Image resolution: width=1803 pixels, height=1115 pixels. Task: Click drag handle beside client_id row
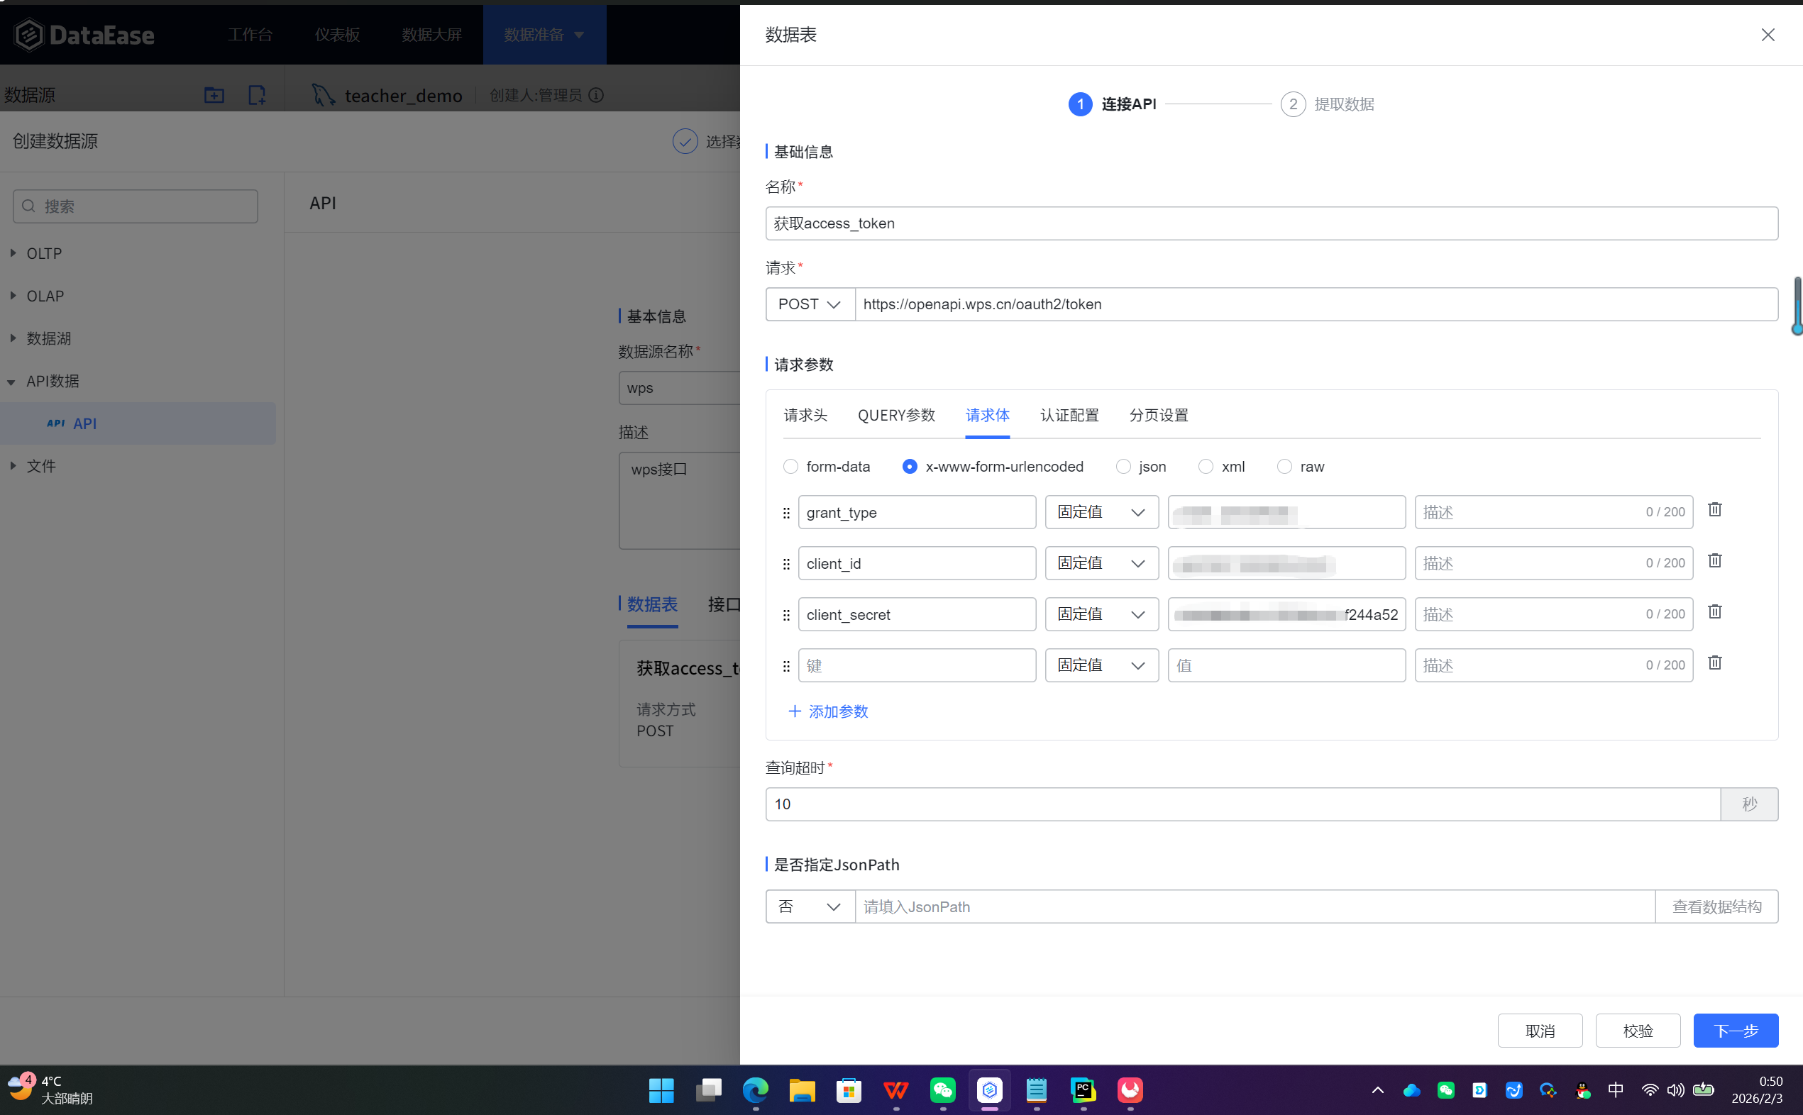click(785, 564)
